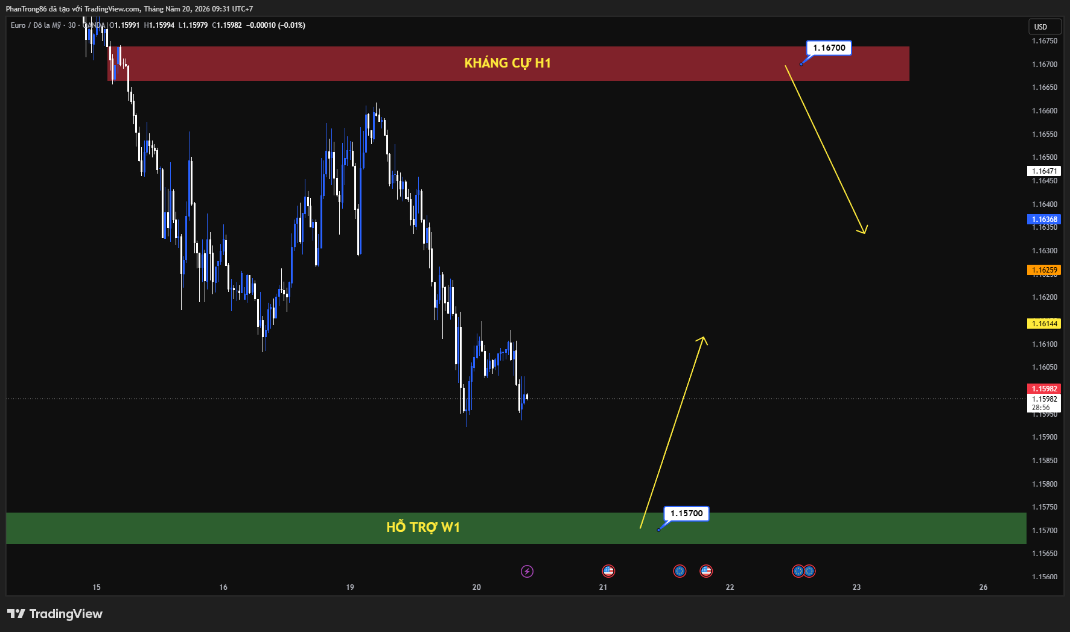Select the 1.16700 price callout
The width and height of the screenshot is (1070, 632).
pyautogui.click(x=829, y=48)
